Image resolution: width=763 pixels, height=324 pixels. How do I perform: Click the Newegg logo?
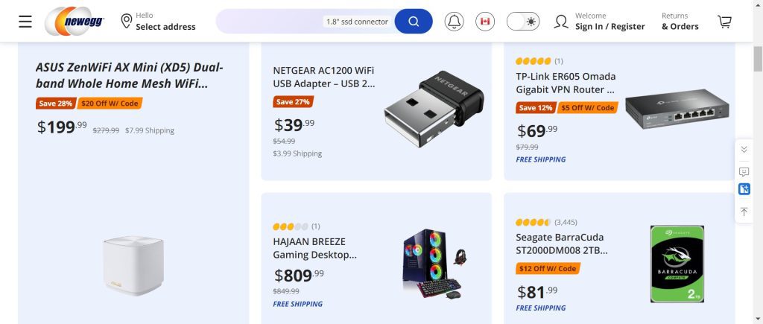(75, 21)
